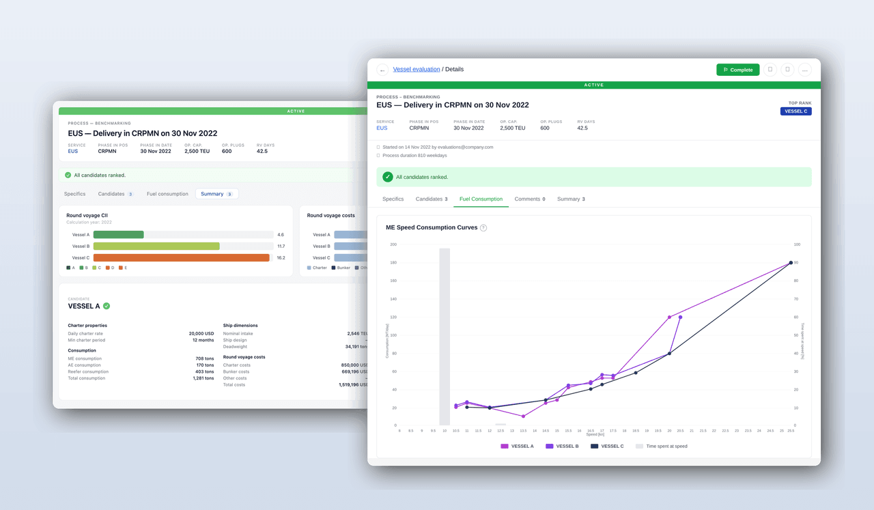This screenshot has width=874, height=510.
Task: Click the icon button directly right of Complete
Action: [770, 70]
